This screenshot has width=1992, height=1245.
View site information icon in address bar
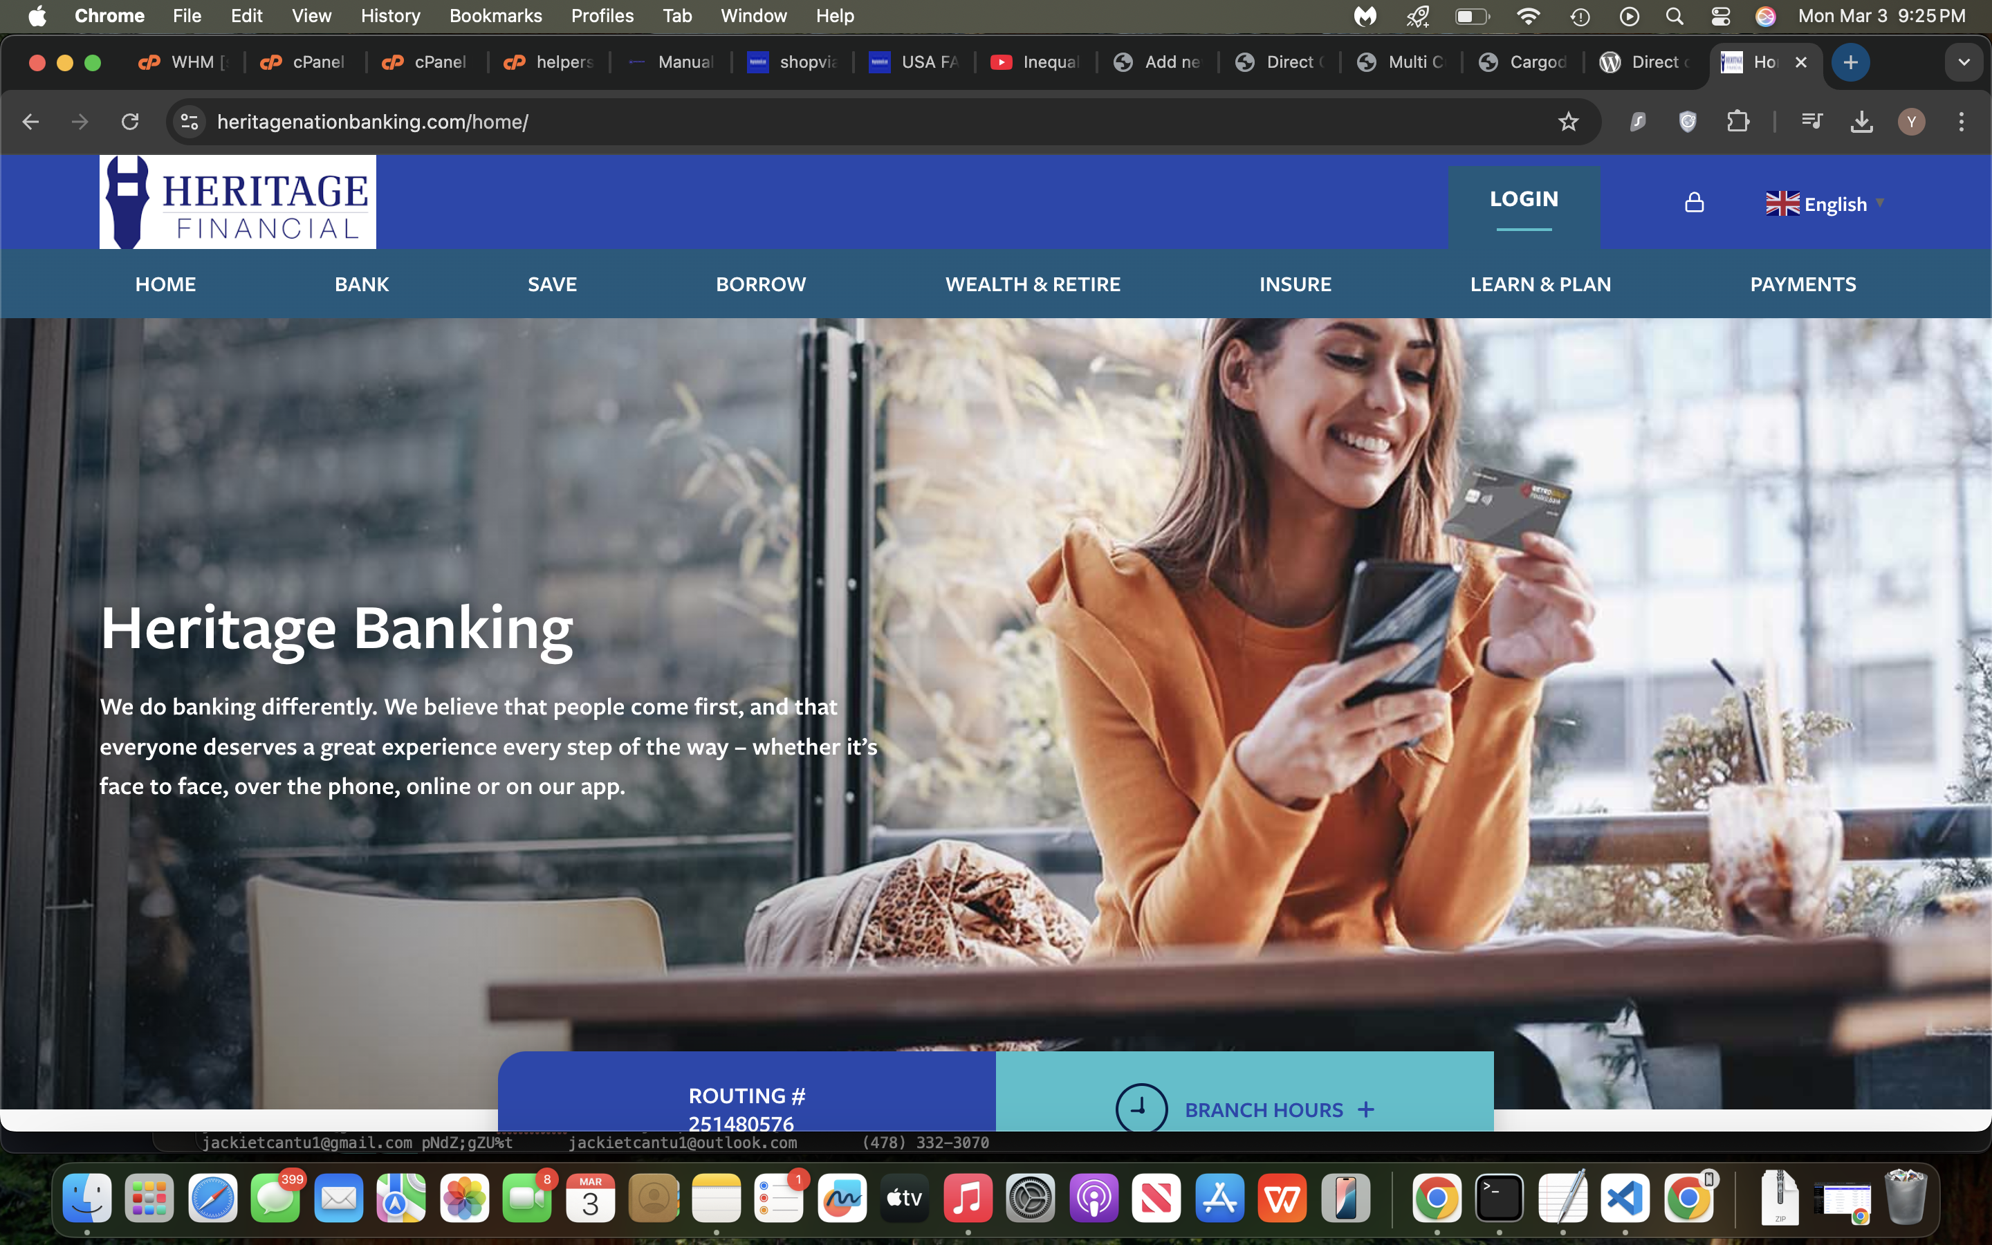coord(190,122)
